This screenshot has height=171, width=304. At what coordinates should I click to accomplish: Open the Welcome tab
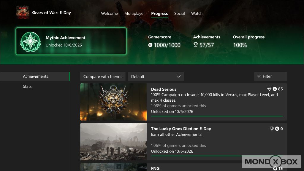(109, 13)
